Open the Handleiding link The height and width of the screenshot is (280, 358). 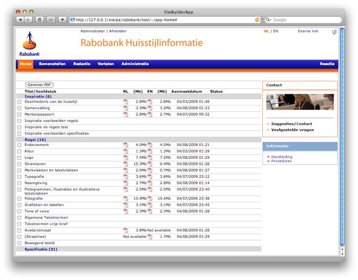(282, 157)
